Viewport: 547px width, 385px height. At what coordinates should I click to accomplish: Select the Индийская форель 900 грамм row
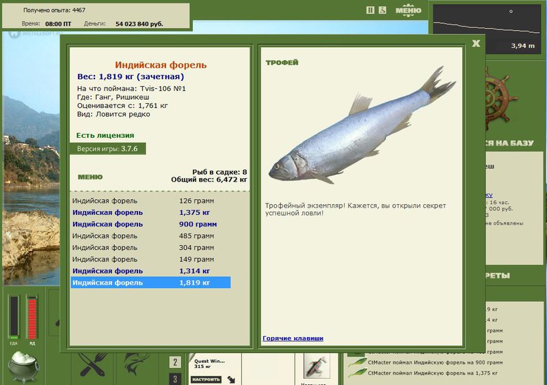pyautogui.click(x=150, y=224)
